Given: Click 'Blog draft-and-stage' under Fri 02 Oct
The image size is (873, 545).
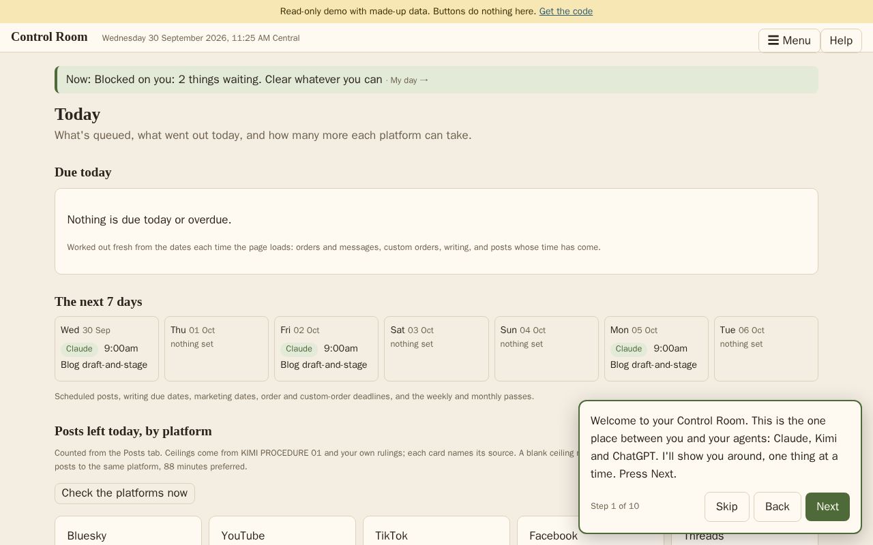Looking at the screenshot, I should tap(324, 365).
